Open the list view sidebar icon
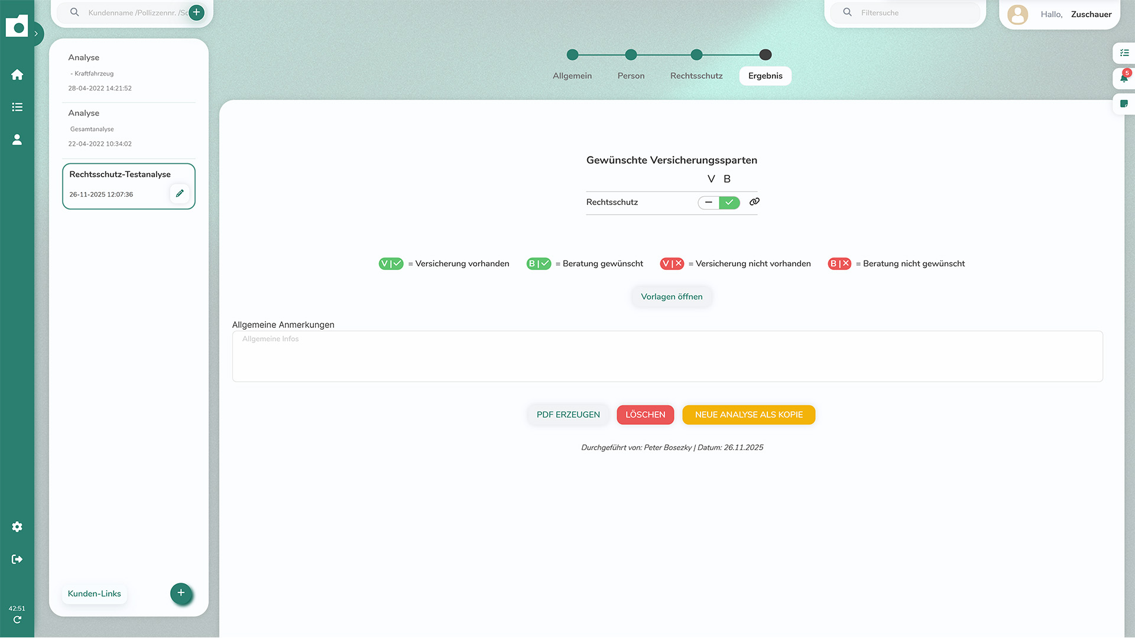The image size is (1135, 638). click(x=17, y=107)
